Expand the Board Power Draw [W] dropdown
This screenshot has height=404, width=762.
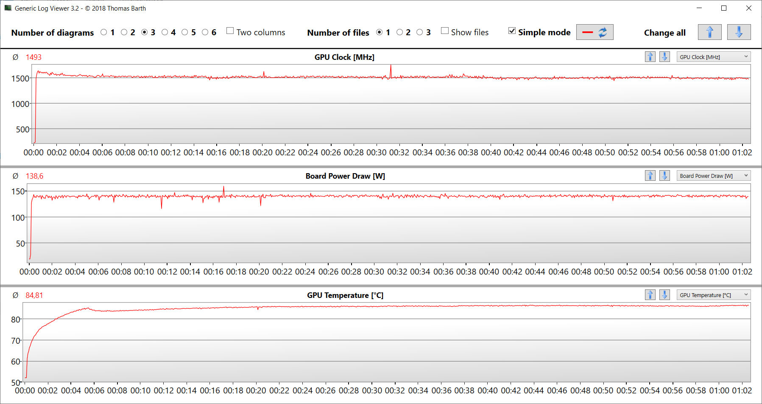tap(713, 176)
